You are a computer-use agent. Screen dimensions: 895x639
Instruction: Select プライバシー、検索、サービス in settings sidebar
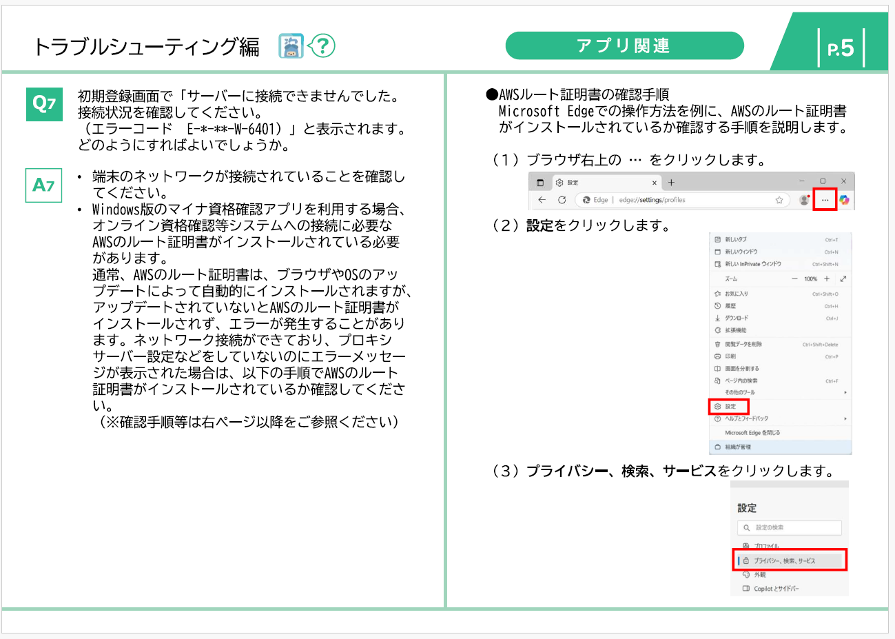pos(790,560)
